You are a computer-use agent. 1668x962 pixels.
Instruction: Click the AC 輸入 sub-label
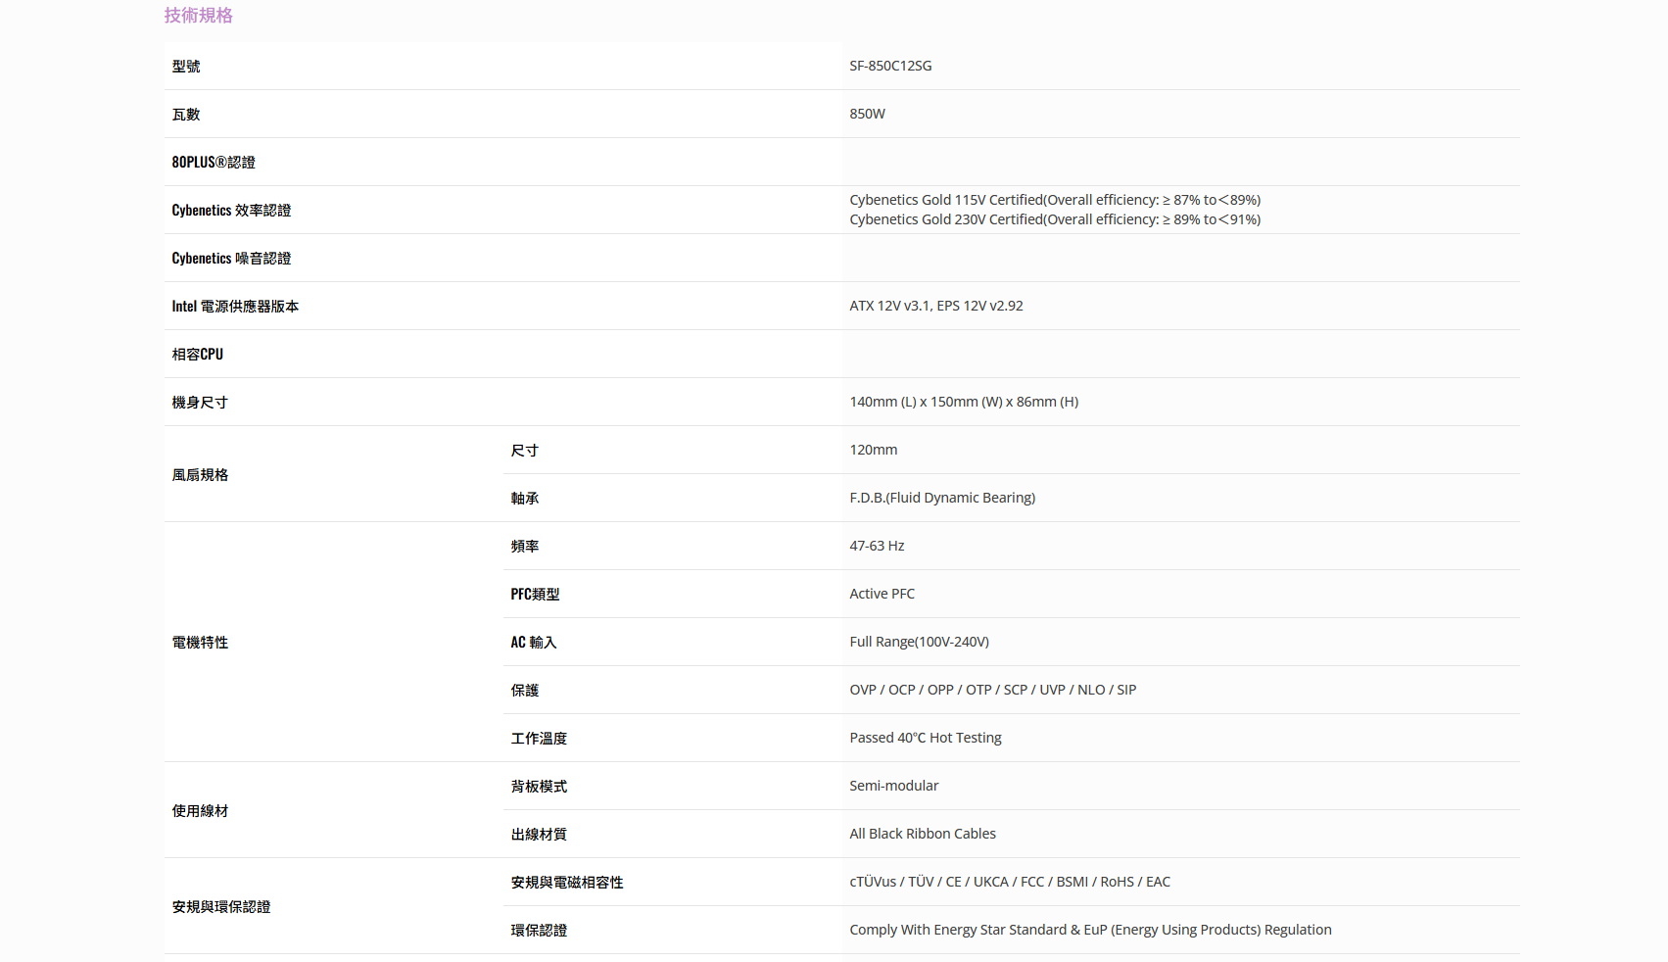(x=534, y=642)
